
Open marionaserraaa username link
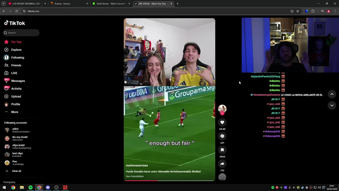137,166
